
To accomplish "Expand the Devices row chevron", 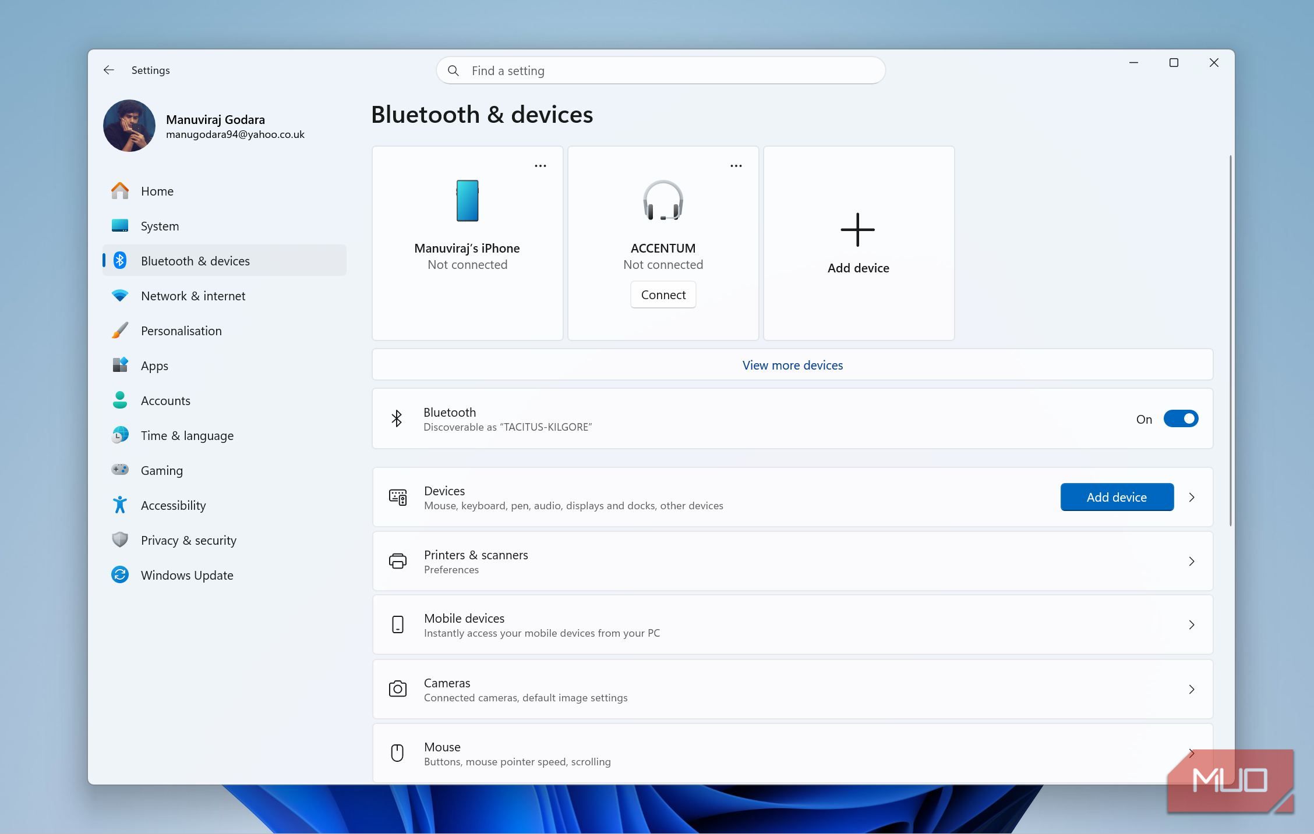I will pos(1192,498).
